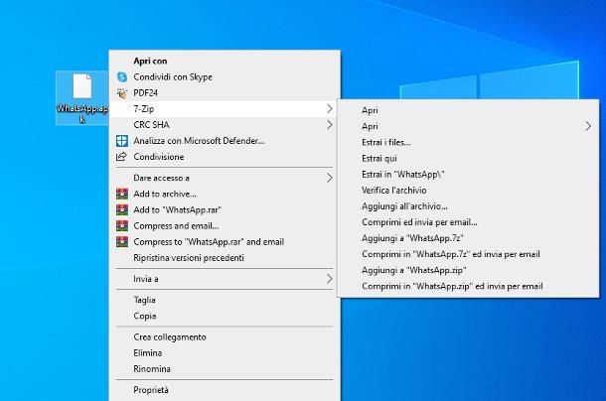606x401 pixels.
Task: Select Estrai qui in 7-Zip submenu
Action: pos(468,159)
